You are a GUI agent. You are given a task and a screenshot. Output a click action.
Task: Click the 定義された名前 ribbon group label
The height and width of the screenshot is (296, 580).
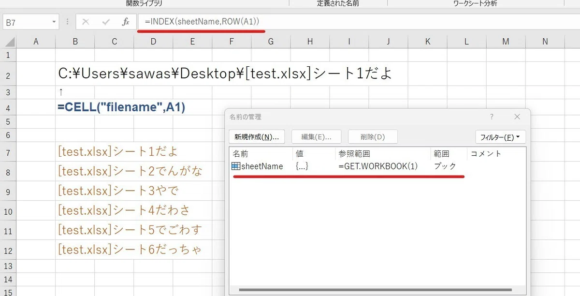point(338,3)
